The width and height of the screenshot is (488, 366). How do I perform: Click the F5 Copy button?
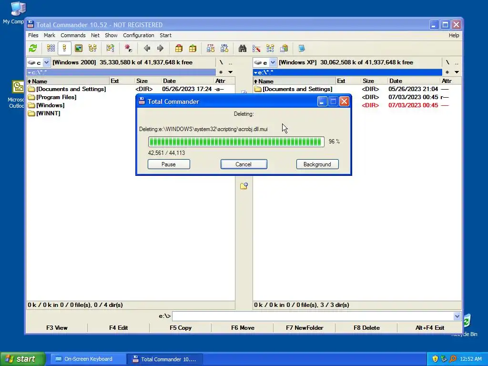pos(181,328)
